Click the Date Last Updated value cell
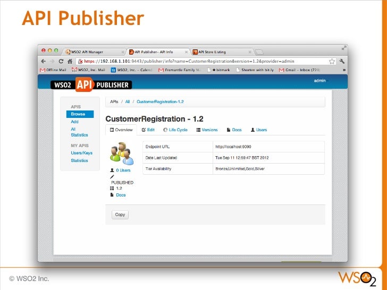This screenshot has height=290, width=387. pyautogui.click(x=268, y=158)
